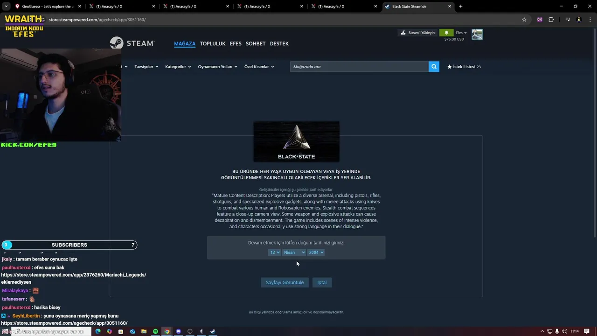Image resolution: width=597 pixels, height=336 pixels.
Task: Open Microsoft Store from the taskbar
Action: coord(121,331)
